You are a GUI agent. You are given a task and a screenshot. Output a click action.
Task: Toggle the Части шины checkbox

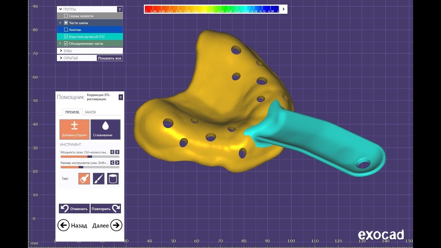coord(66,23)
